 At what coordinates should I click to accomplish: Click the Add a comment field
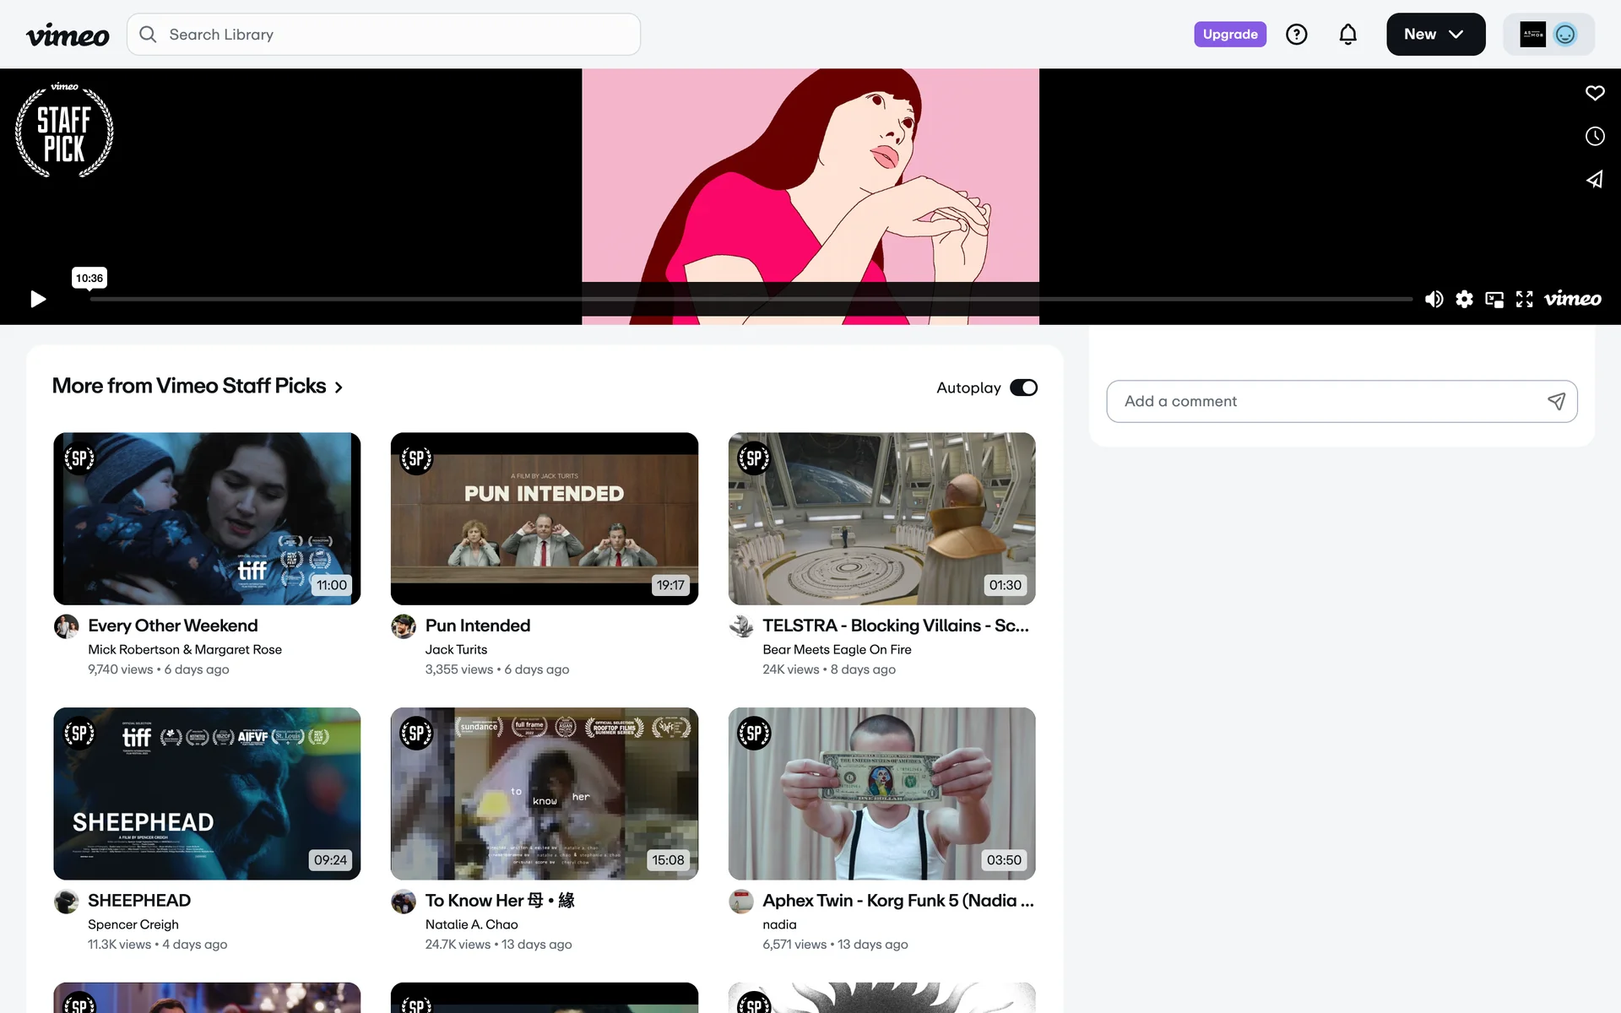(x=1326, y=401)
